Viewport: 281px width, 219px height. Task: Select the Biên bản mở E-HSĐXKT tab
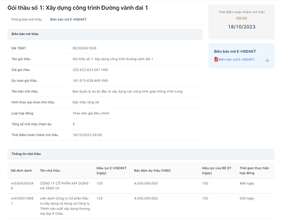[x=68, y=20]
